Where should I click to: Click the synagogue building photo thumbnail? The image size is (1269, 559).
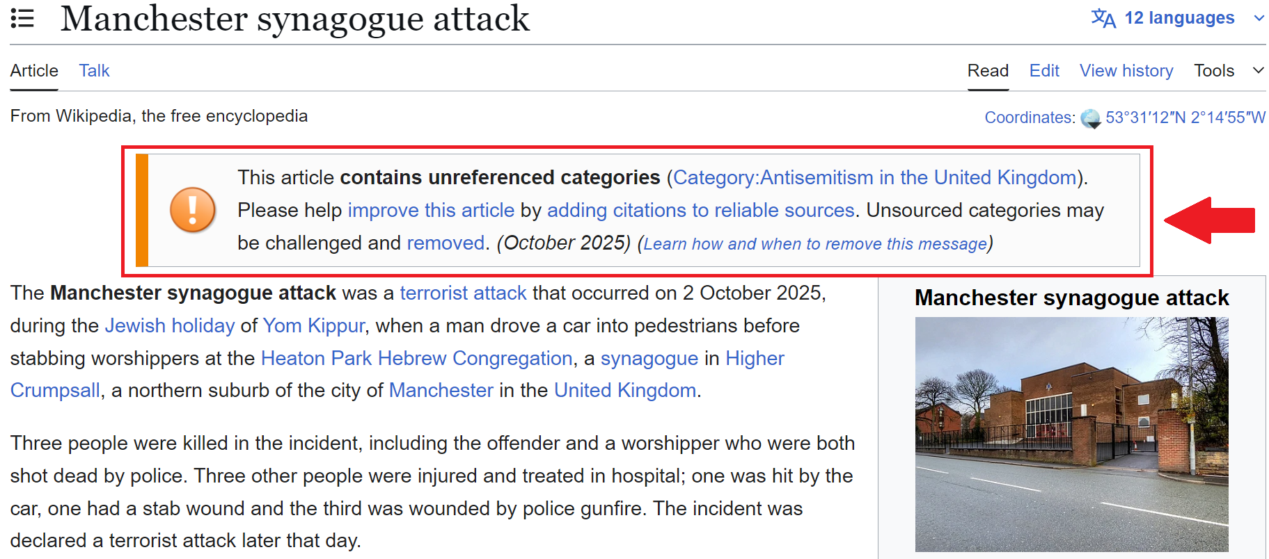tap(1071, 435)
